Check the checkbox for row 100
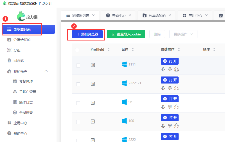Image resolution: width=225 pixels, height=142 pixels. 78,122
